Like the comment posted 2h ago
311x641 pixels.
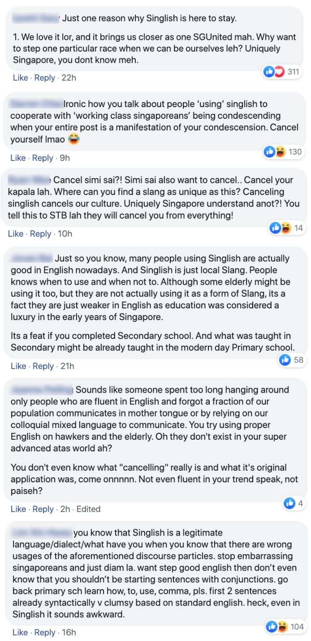pos(18,509)
